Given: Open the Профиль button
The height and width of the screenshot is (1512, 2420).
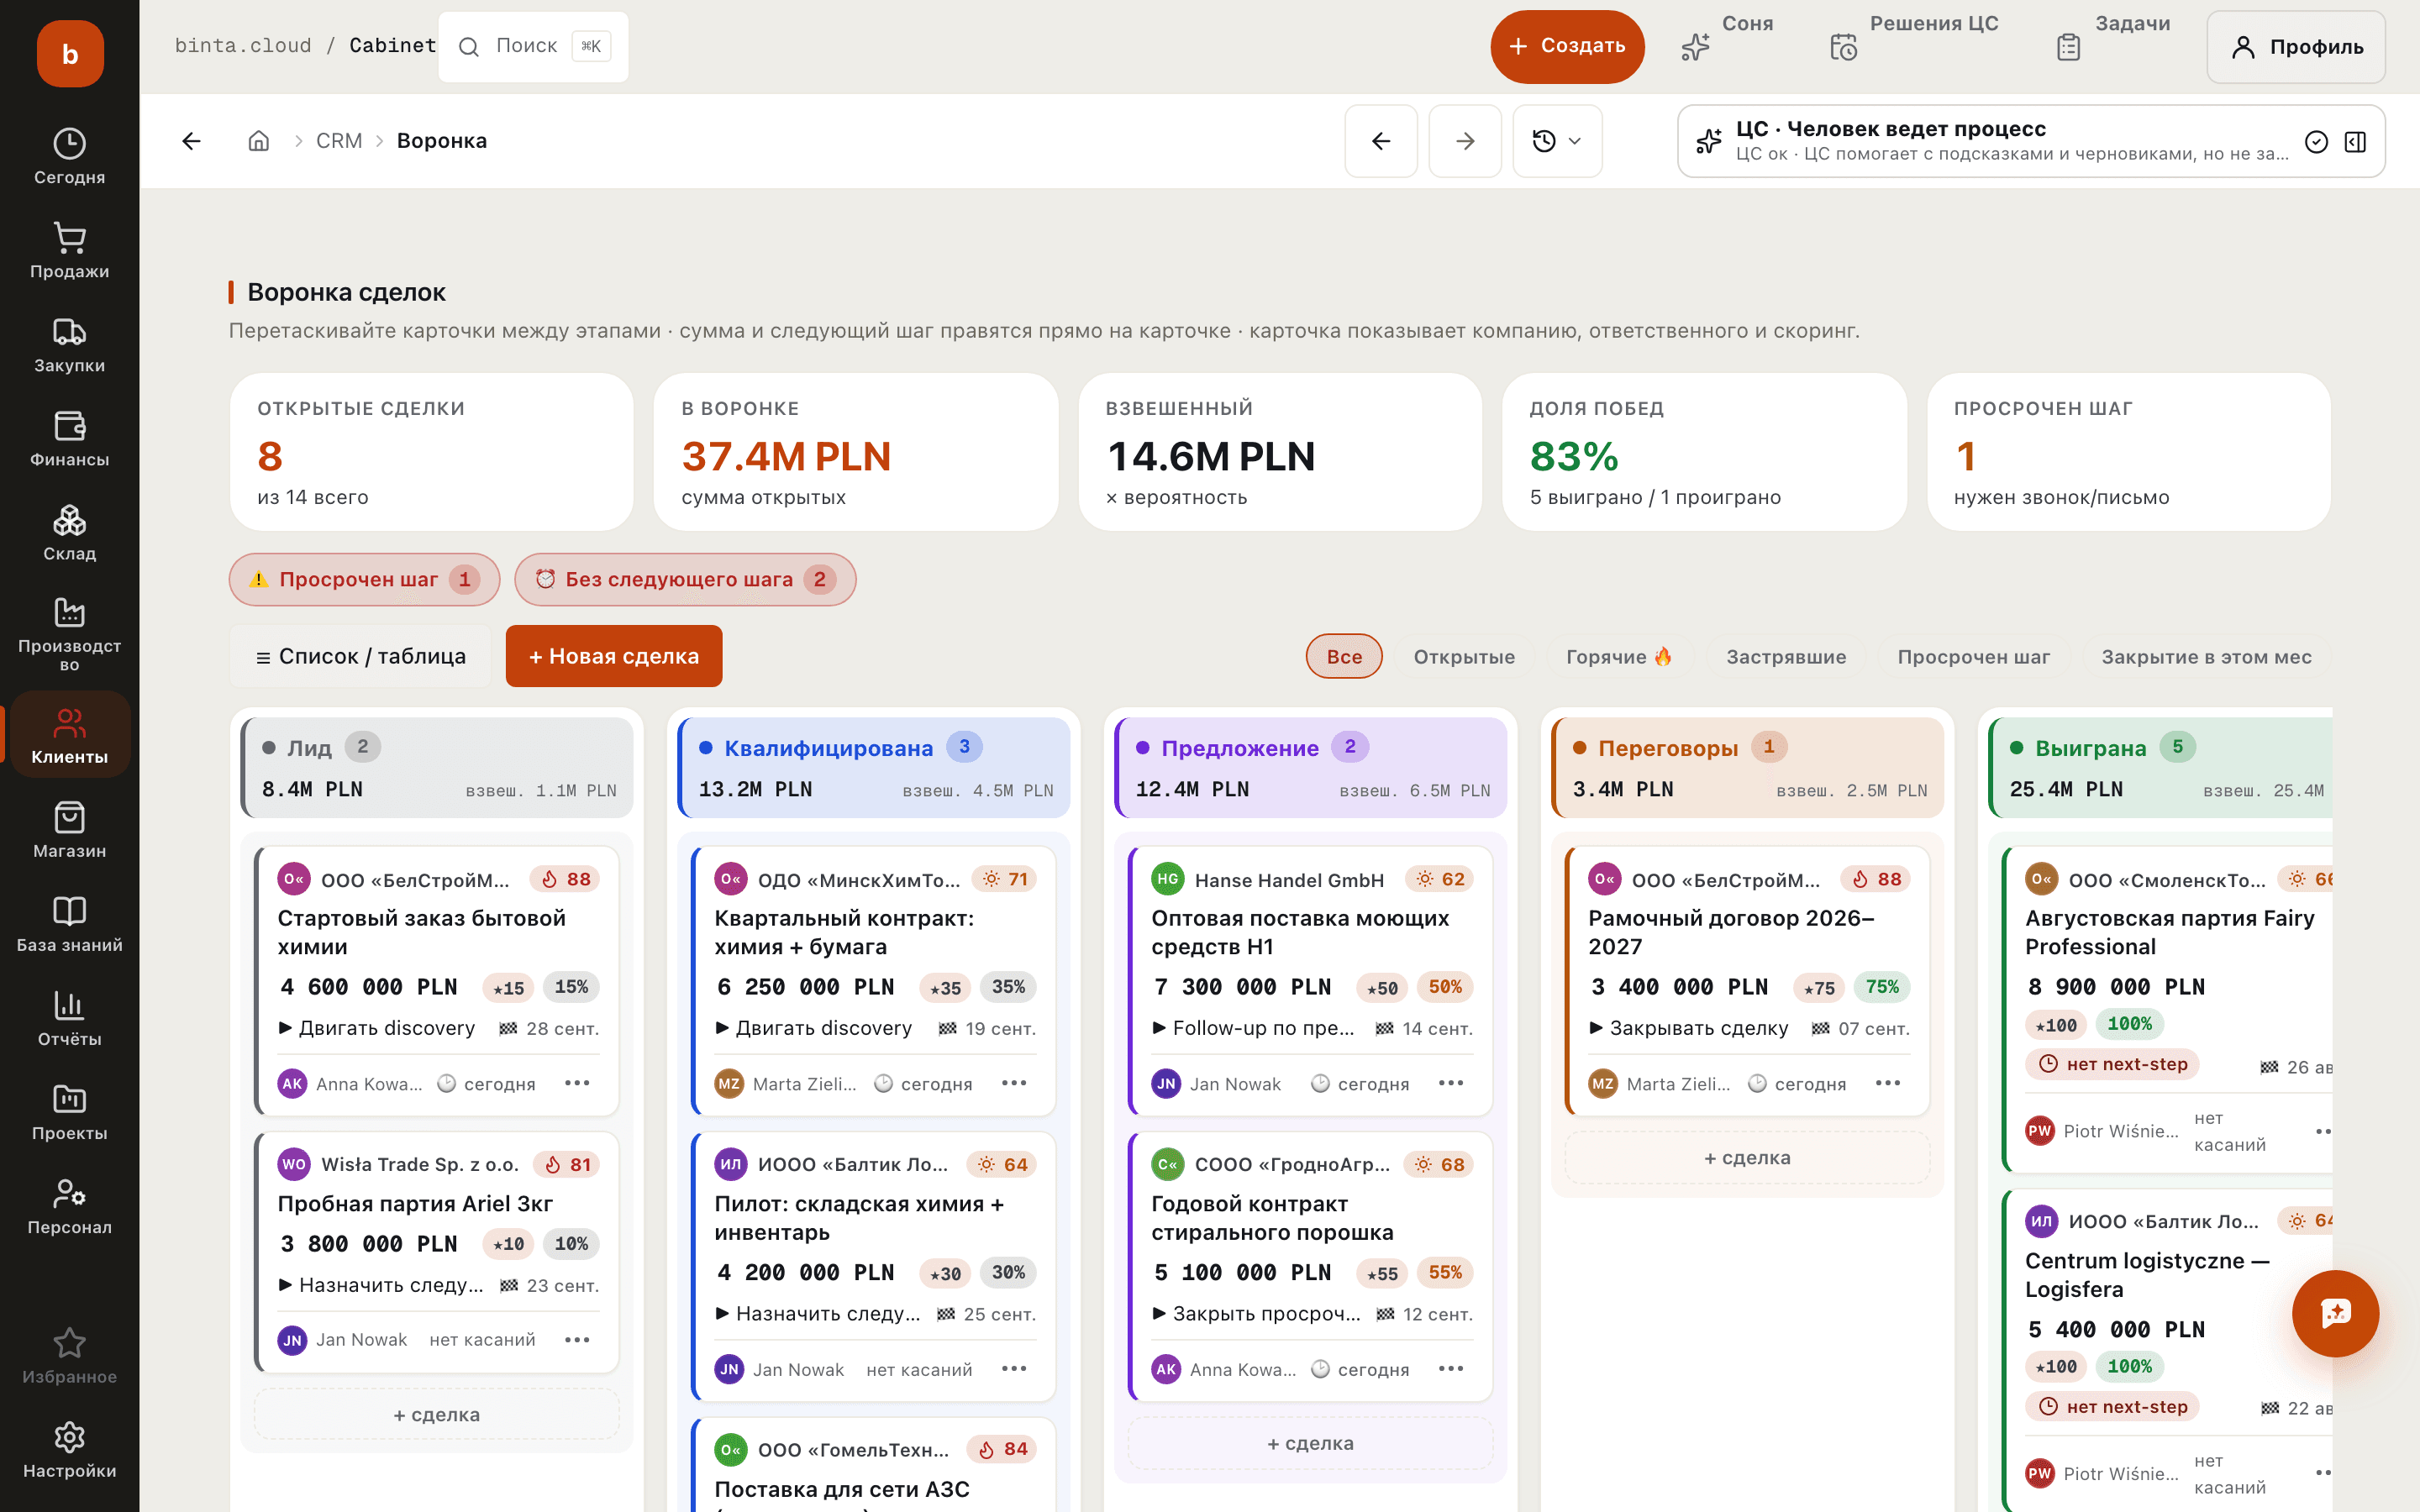Looking at the screenshot, I should [x=2296, y=46].
